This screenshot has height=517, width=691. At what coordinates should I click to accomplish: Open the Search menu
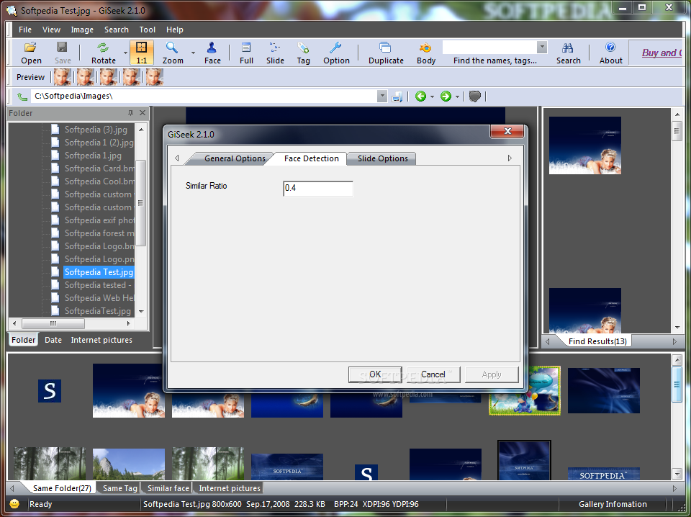click(x=117, y=30)
